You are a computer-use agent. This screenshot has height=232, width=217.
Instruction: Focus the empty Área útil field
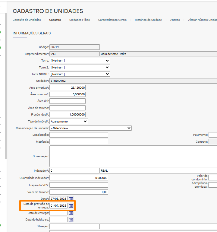(x=68, y=101)
